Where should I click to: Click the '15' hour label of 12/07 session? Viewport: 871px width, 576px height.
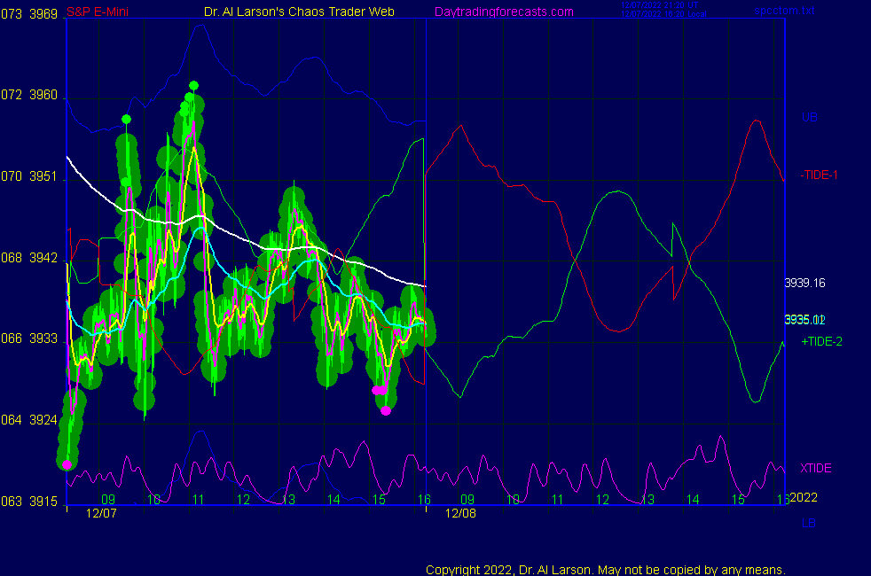tap(379, 500)
